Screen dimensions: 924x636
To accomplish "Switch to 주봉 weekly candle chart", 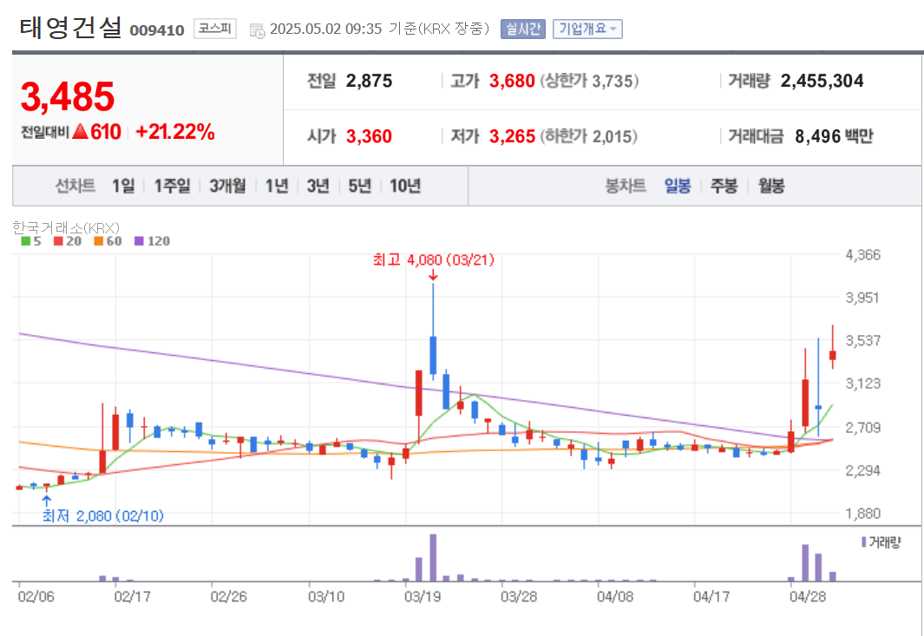I will pos(724,187).
